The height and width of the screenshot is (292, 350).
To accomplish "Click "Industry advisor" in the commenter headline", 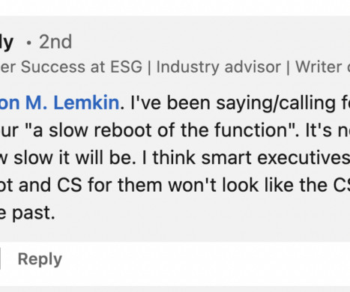I will pos(219,67).
